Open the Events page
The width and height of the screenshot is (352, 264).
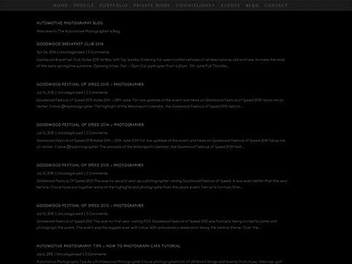[231, 5]
